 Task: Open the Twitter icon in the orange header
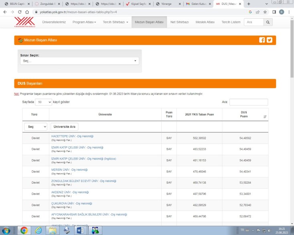[x=269, y=40]
